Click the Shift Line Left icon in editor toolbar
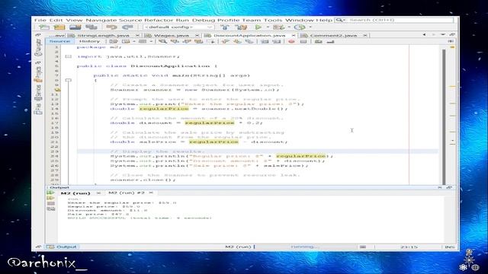The image size is (488, 274). coord(265,41)
